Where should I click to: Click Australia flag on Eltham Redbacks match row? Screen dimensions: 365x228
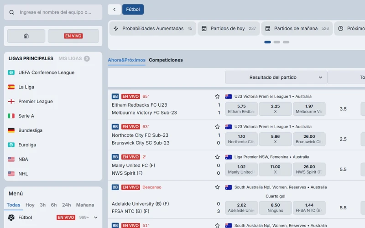229,96
